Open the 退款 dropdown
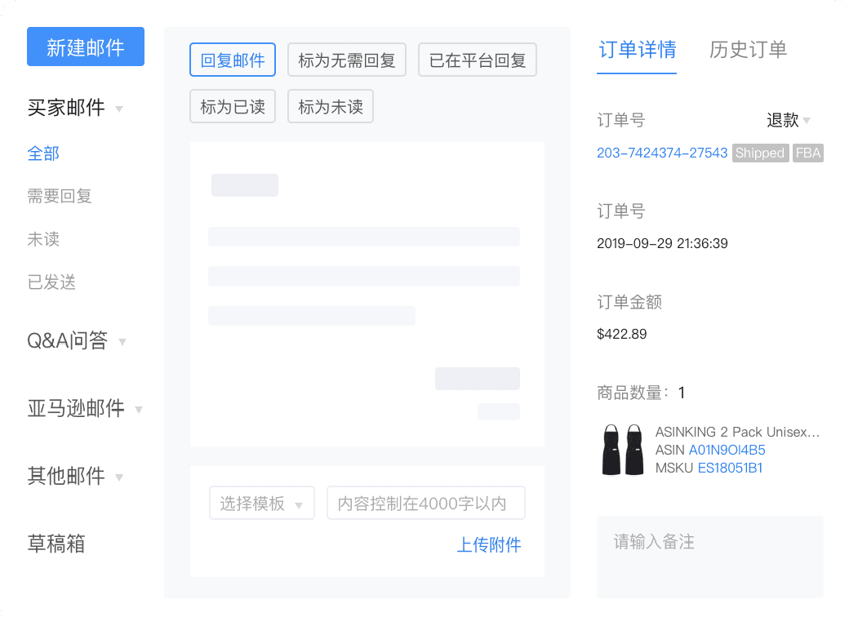Viewport: 849px width, 617px height. click(x=787, y=120)
